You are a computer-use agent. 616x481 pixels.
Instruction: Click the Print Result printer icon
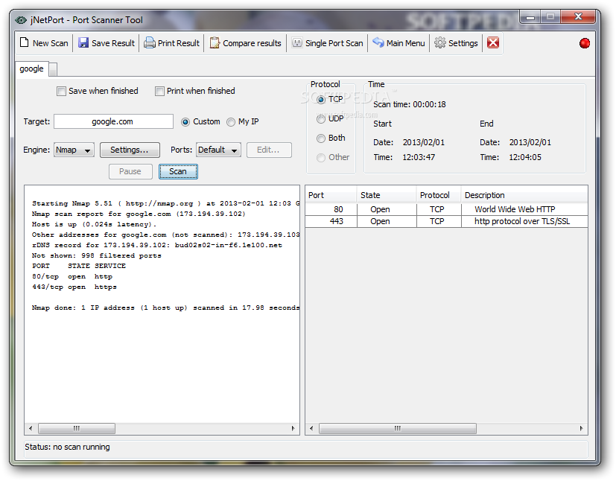point(149,42)
